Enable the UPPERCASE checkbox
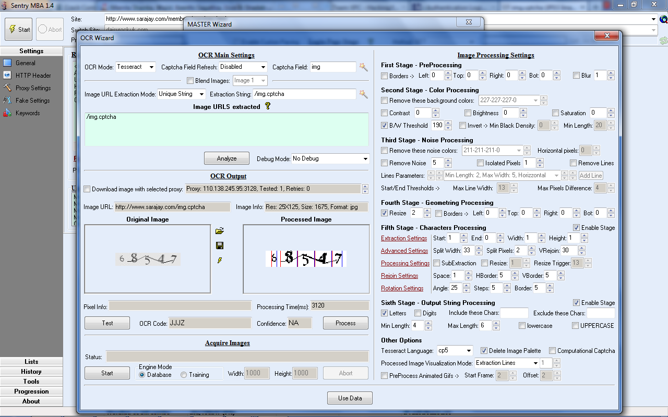Image resolution: width=668 pixels, height=417 pixels. [x=576, y=326]
